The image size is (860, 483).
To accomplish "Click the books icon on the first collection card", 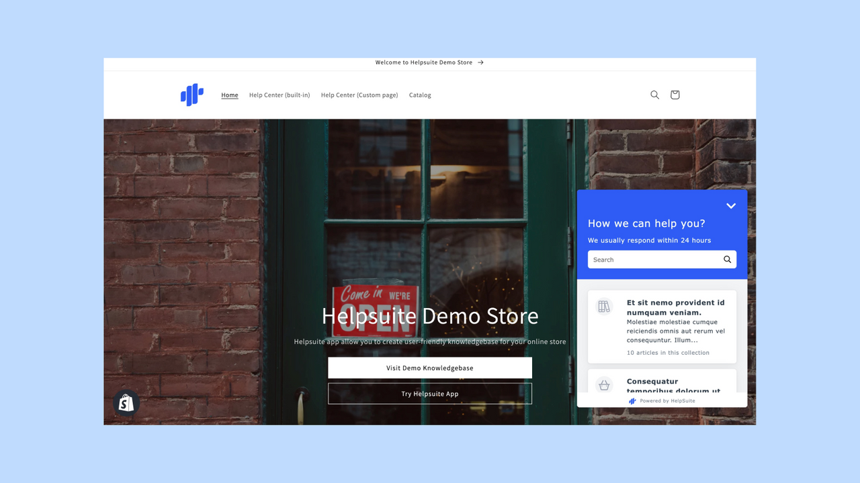I will coord(603,306).
